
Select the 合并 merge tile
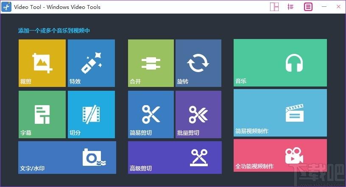click(151, 63)
